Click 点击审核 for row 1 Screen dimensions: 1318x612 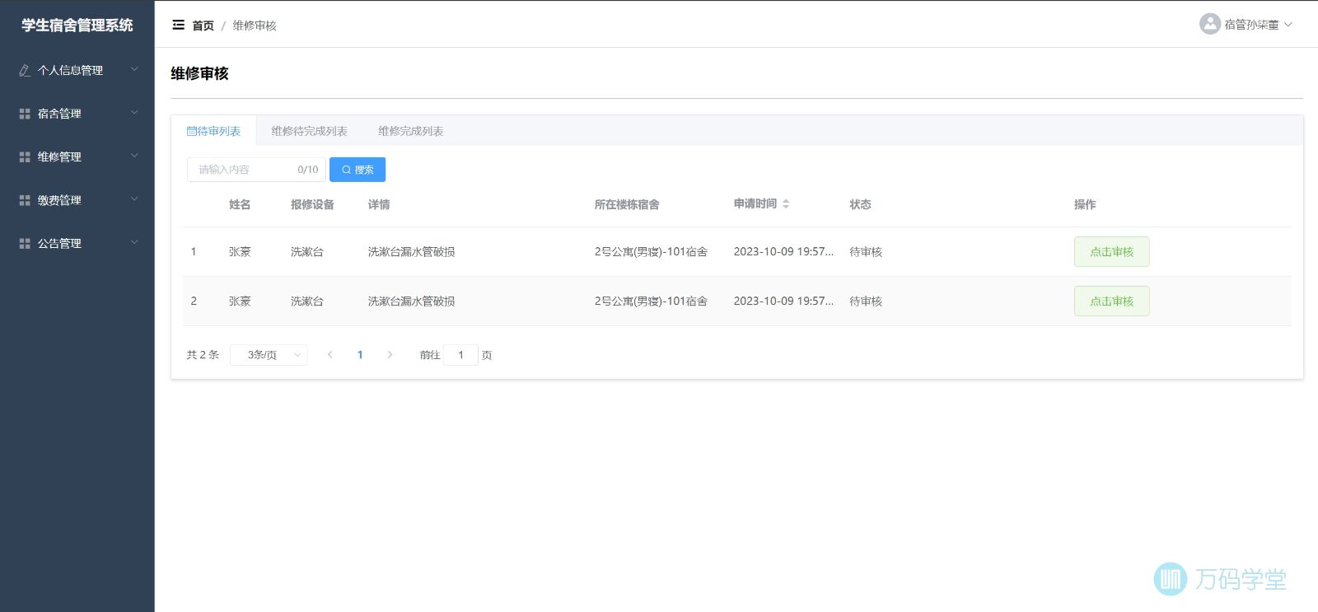[x=1111, y=252]
